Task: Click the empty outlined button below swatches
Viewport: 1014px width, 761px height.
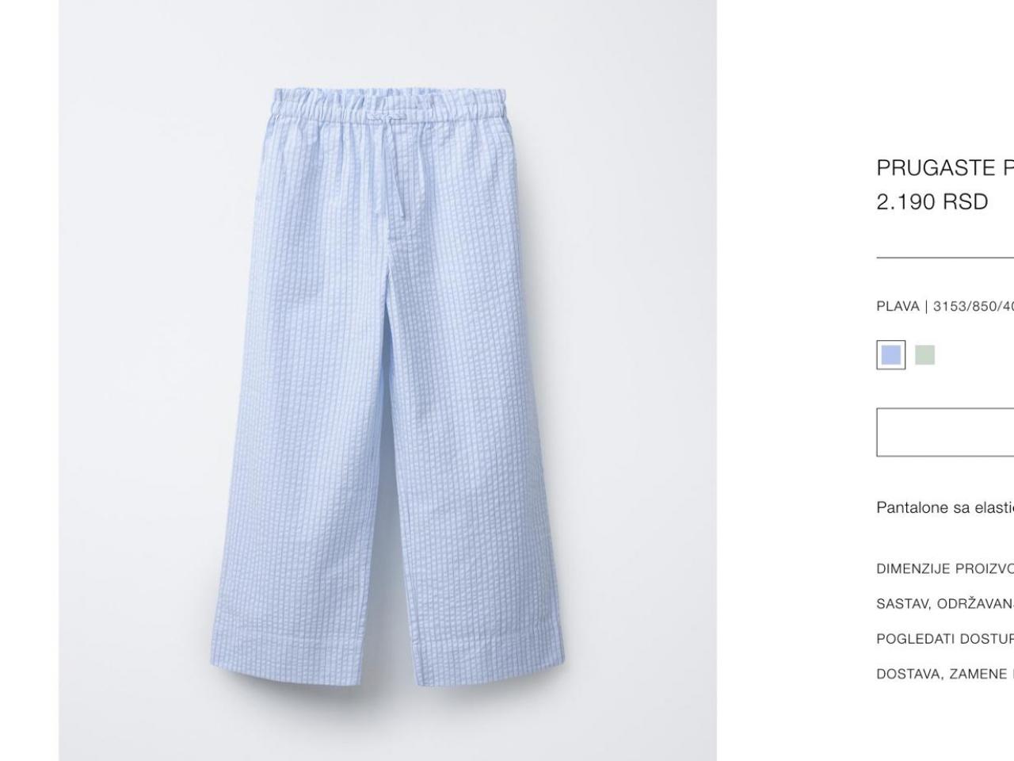Action: [x=945, y=432]
